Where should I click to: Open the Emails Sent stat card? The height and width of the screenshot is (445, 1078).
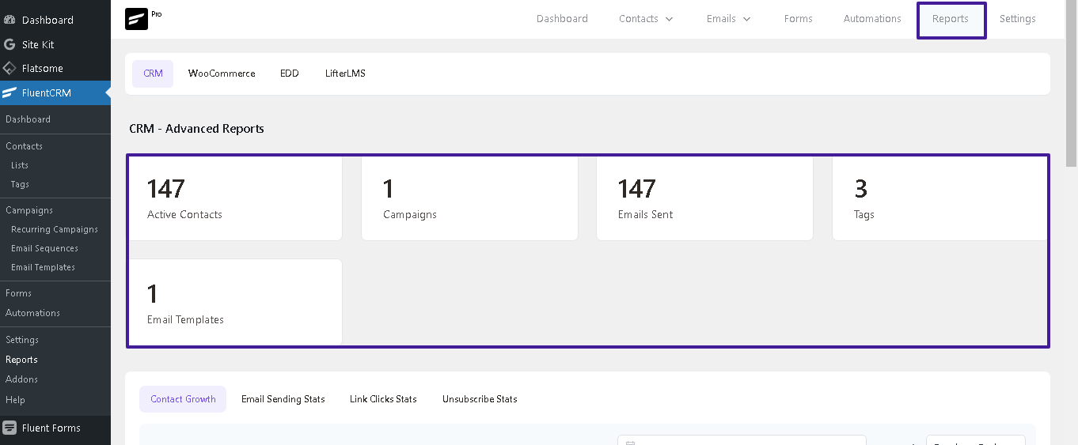(704, 198)
